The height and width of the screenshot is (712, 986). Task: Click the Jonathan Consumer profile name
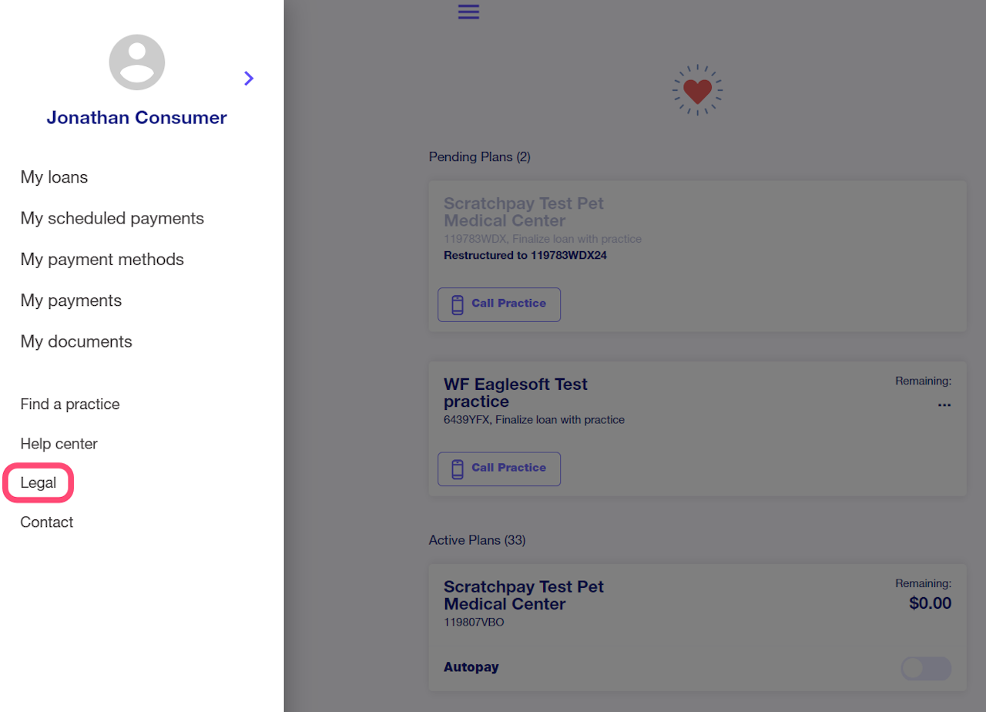[137, 118]
